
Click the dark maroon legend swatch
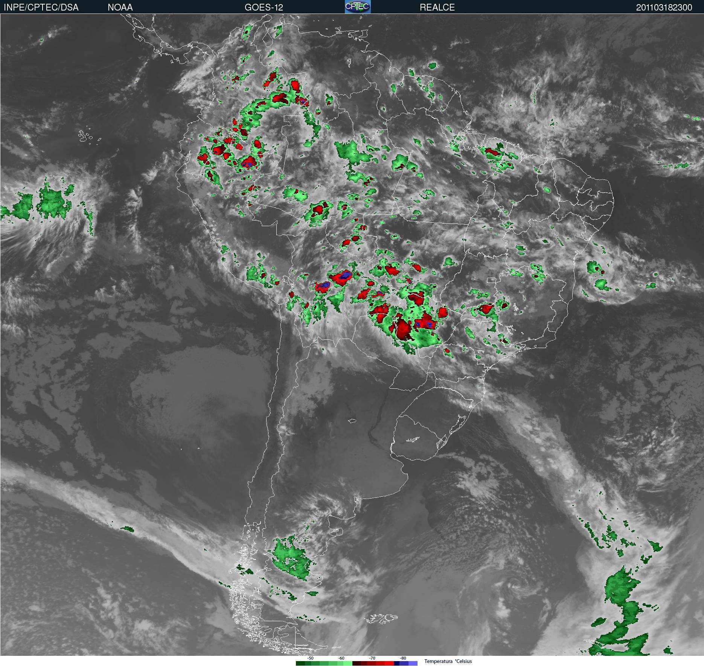(357, 663)
